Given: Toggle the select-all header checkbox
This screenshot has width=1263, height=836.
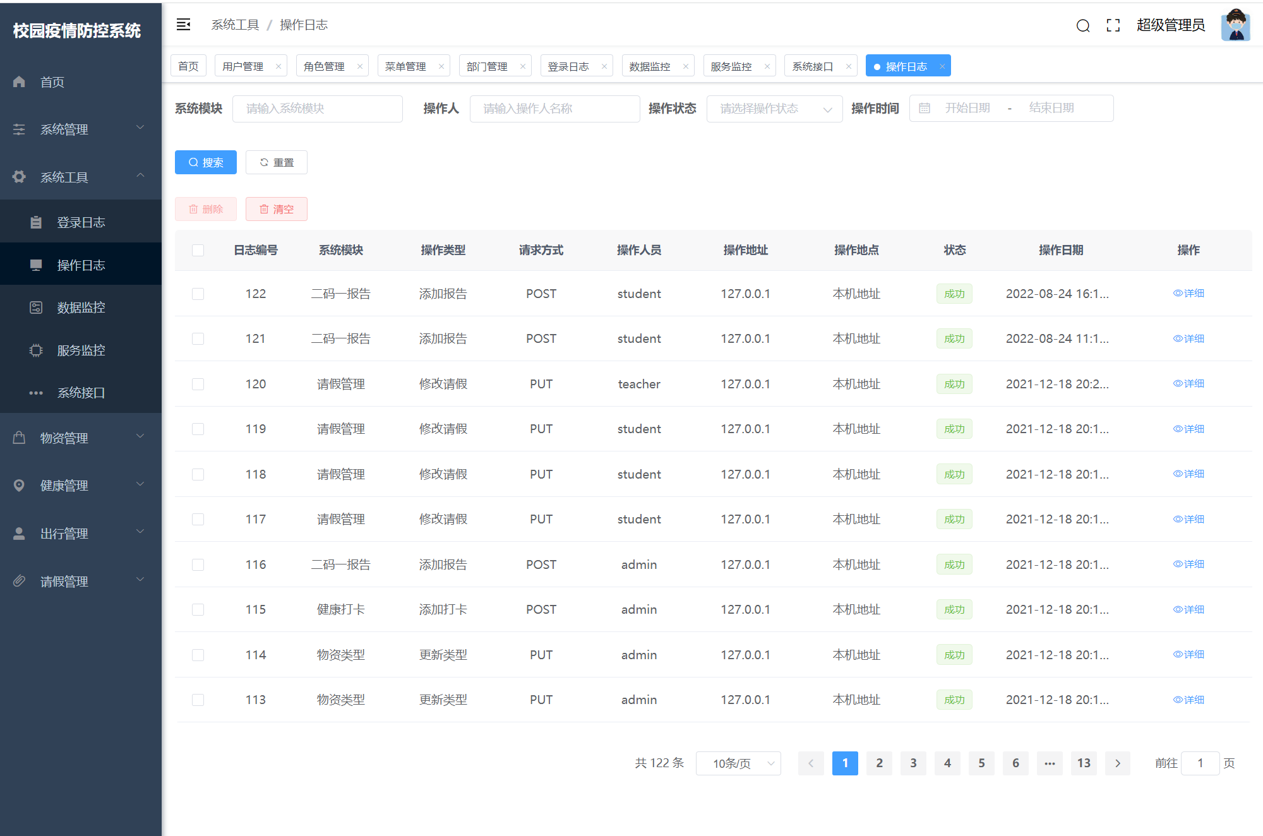Looking at the screenshot, I should (x=198, y=250).
